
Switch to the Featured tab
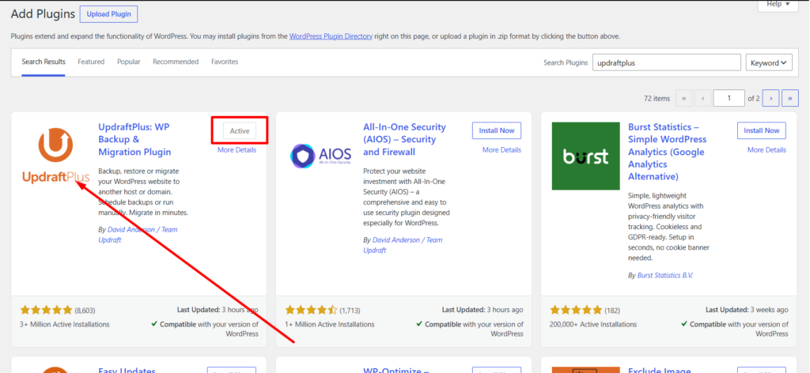point(91,62)
